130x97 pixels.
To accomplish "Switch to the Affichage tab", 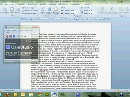I will tap(53, 5).
